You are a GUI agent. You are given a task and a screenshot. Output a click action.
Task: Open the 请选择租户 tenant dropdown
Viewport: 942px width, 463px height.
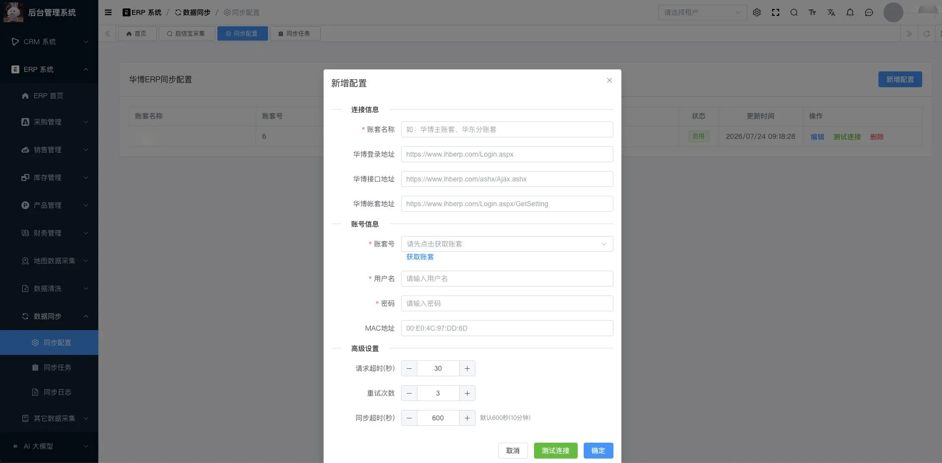pyautogui.click(x=702, y=12)
